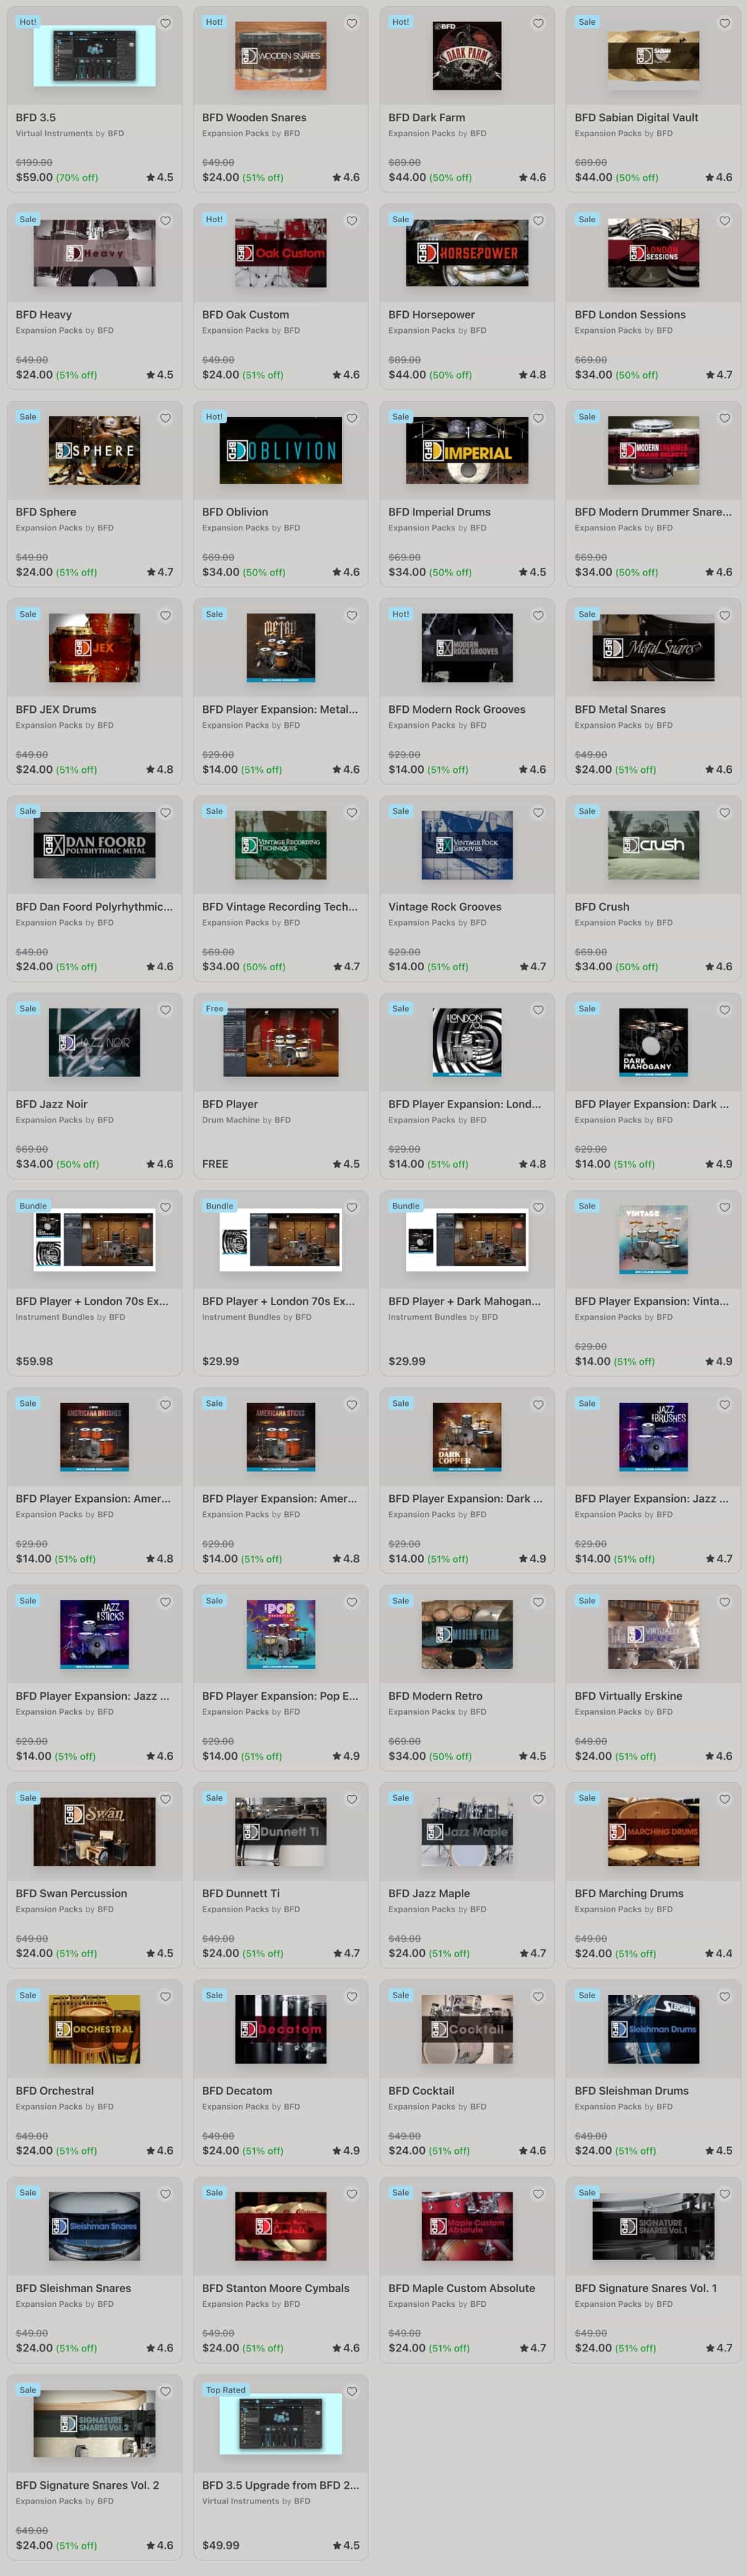Image resolution: width=747 pixels, height=2576 pixels.
Task: Click heart on BFD Decatom card
Action: (352, 1996)
